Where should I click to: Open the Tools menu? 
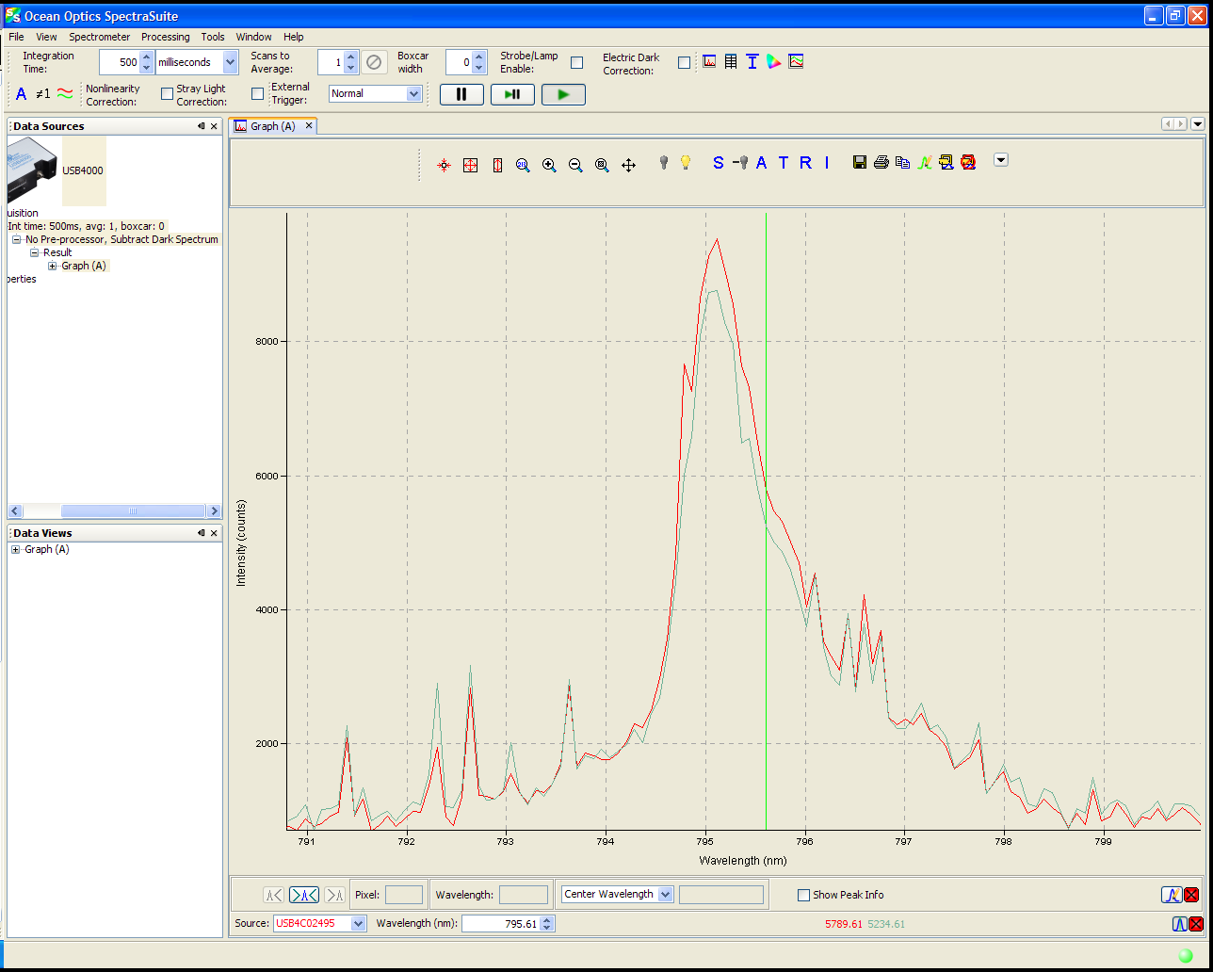coord(213,37)
